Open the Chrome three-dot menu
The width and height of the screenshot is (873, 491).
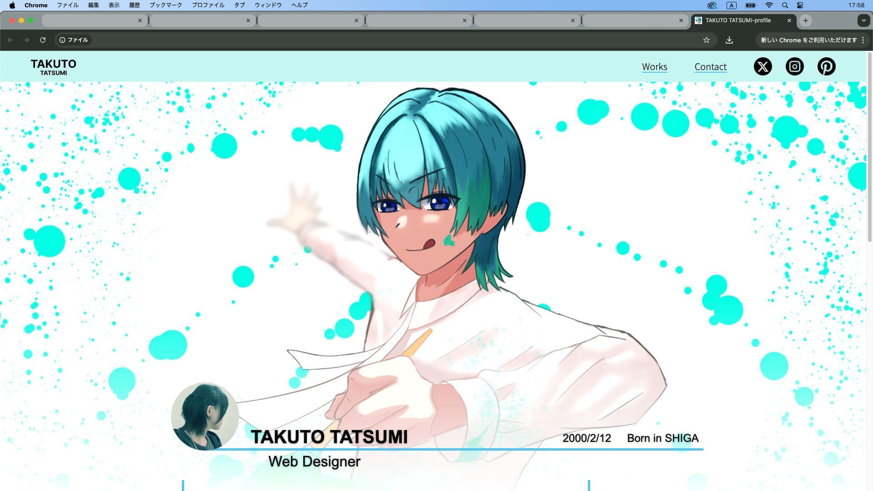[x=863, y=40]
